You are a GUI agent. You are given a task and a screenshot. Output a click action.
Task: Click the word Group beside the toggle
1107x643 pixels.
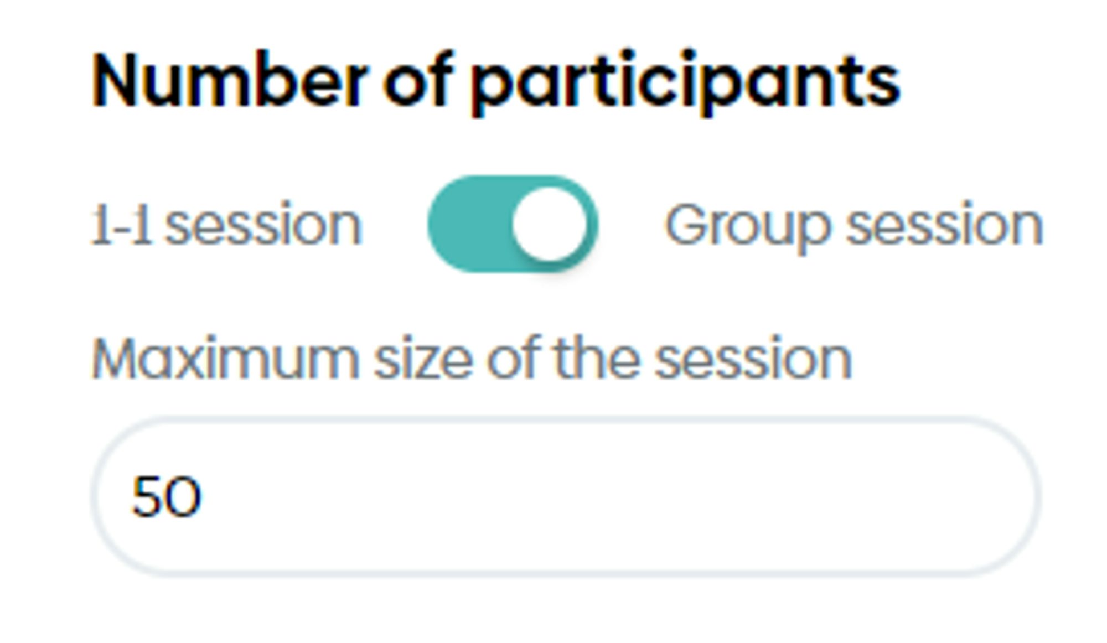747,228
